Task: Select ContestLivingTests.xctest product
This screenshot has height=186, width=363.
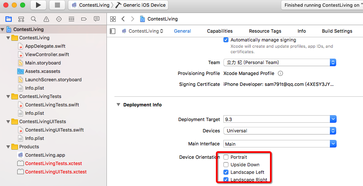Action: pos(54,163)
